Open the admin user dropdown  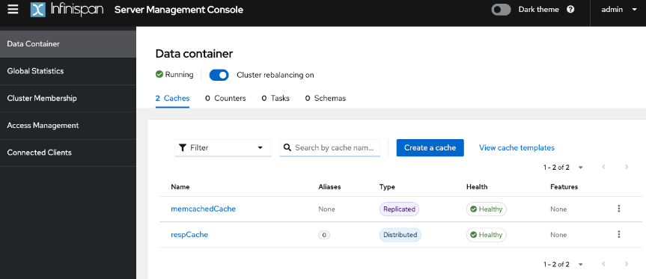[619, 10]
